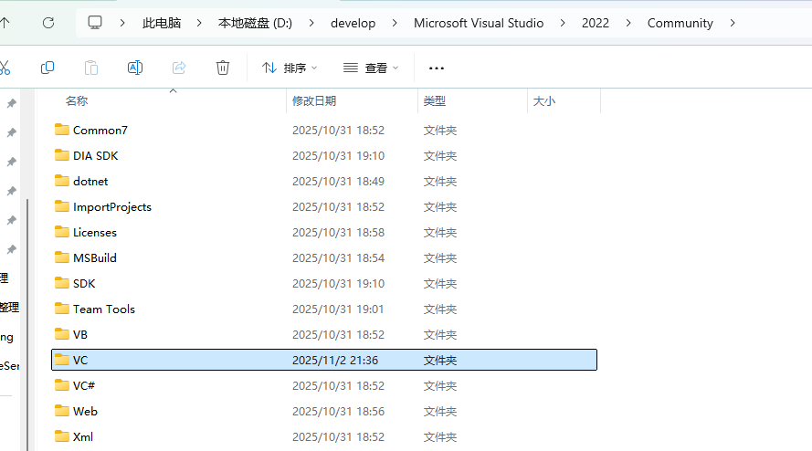Click 文件夹 type cell in Common7 row

(440, 130)
